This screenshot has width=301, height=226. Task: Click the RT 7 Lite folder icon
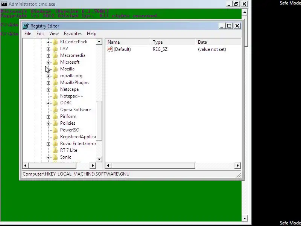(x=55, y=150)
